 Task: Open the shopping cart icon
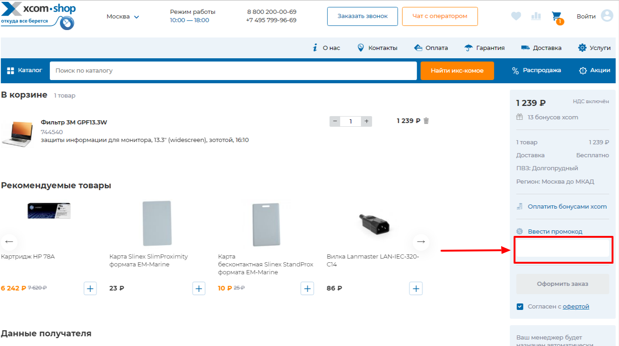[557, 17]
